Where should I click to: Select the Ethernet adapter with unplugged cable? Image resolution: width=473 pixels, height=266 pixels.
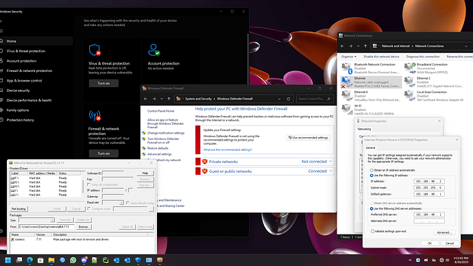tap(372, 82)
